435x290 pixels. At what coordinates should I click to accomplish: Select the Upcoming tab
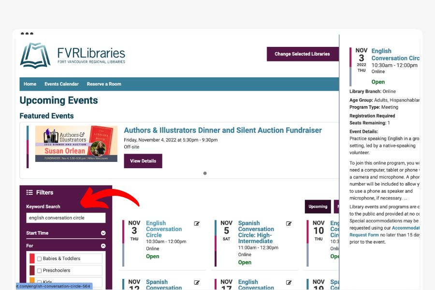point(318,206)
